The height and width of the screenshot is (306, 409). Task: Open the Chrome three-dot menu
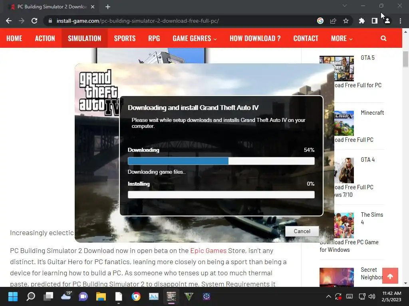pos(400,21)
